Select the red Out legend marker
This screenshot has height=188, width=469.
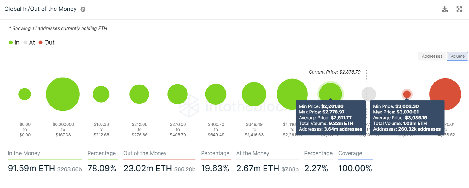click(41, 43)
